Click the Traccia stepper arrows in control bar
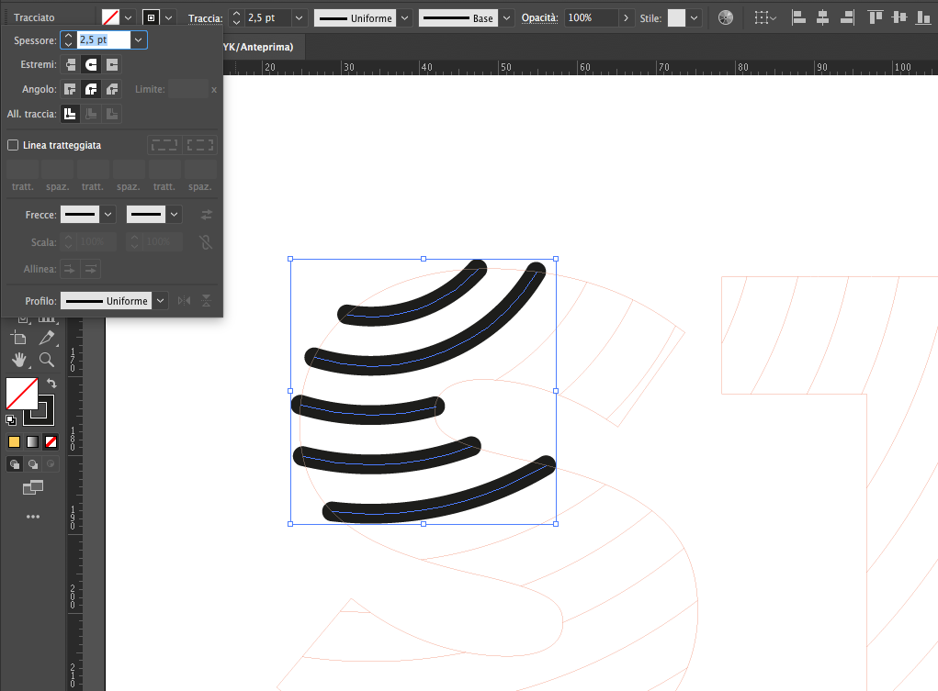Screen dimensions: 938x691 [x=236, y=18]
